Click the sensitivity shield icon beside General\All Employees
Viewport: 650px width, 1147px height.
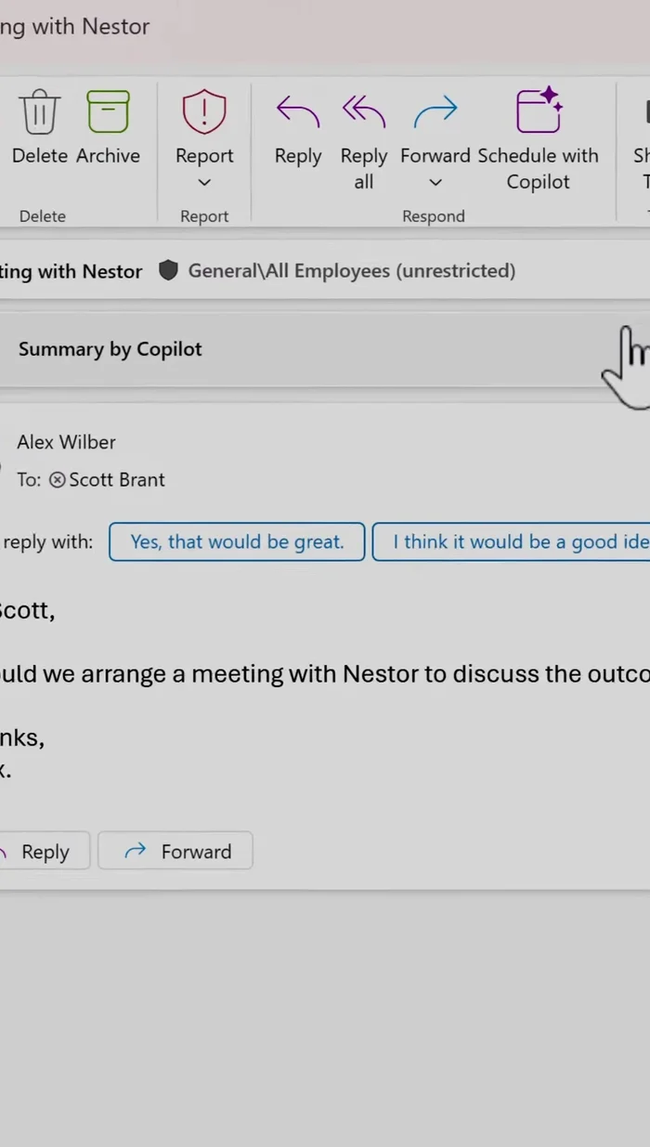coord(168,271)
